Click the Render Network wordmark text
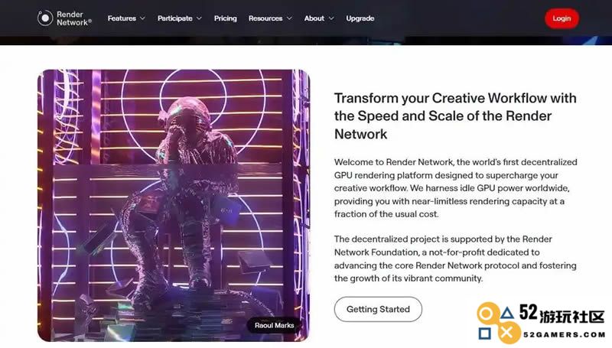612x348 pixels. click(x=73, y=18)
